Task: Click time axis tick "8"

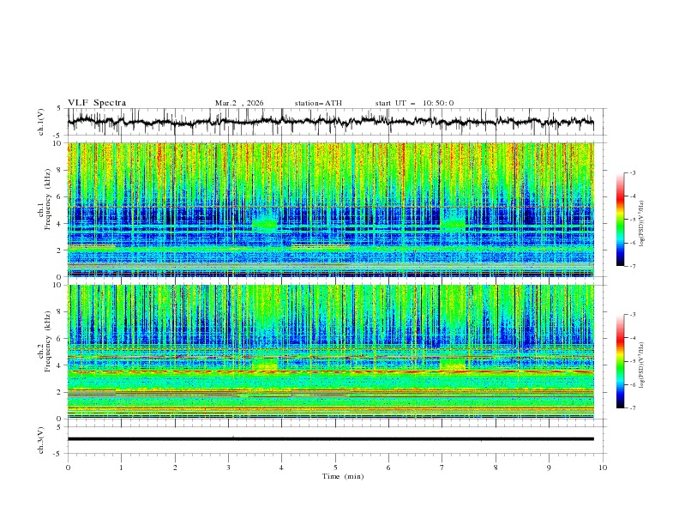Action: coord(496,468)
